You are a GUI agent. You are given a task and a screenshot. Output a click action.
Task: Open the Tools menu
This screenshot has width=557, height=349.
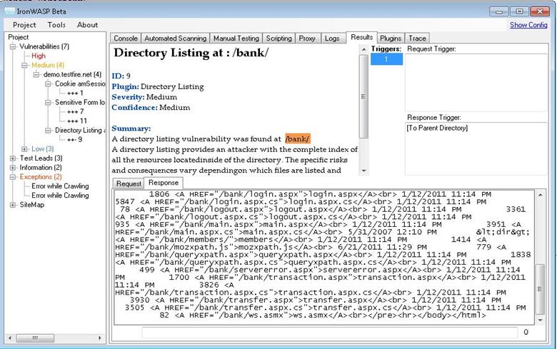point(56,25)
